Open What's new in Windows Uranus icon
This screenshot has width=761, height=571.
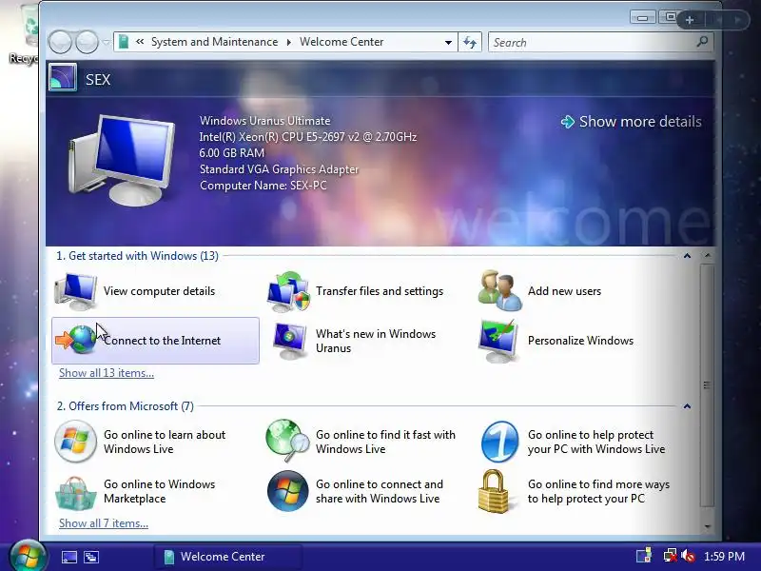pyautogui.click(x=289, y=341)
